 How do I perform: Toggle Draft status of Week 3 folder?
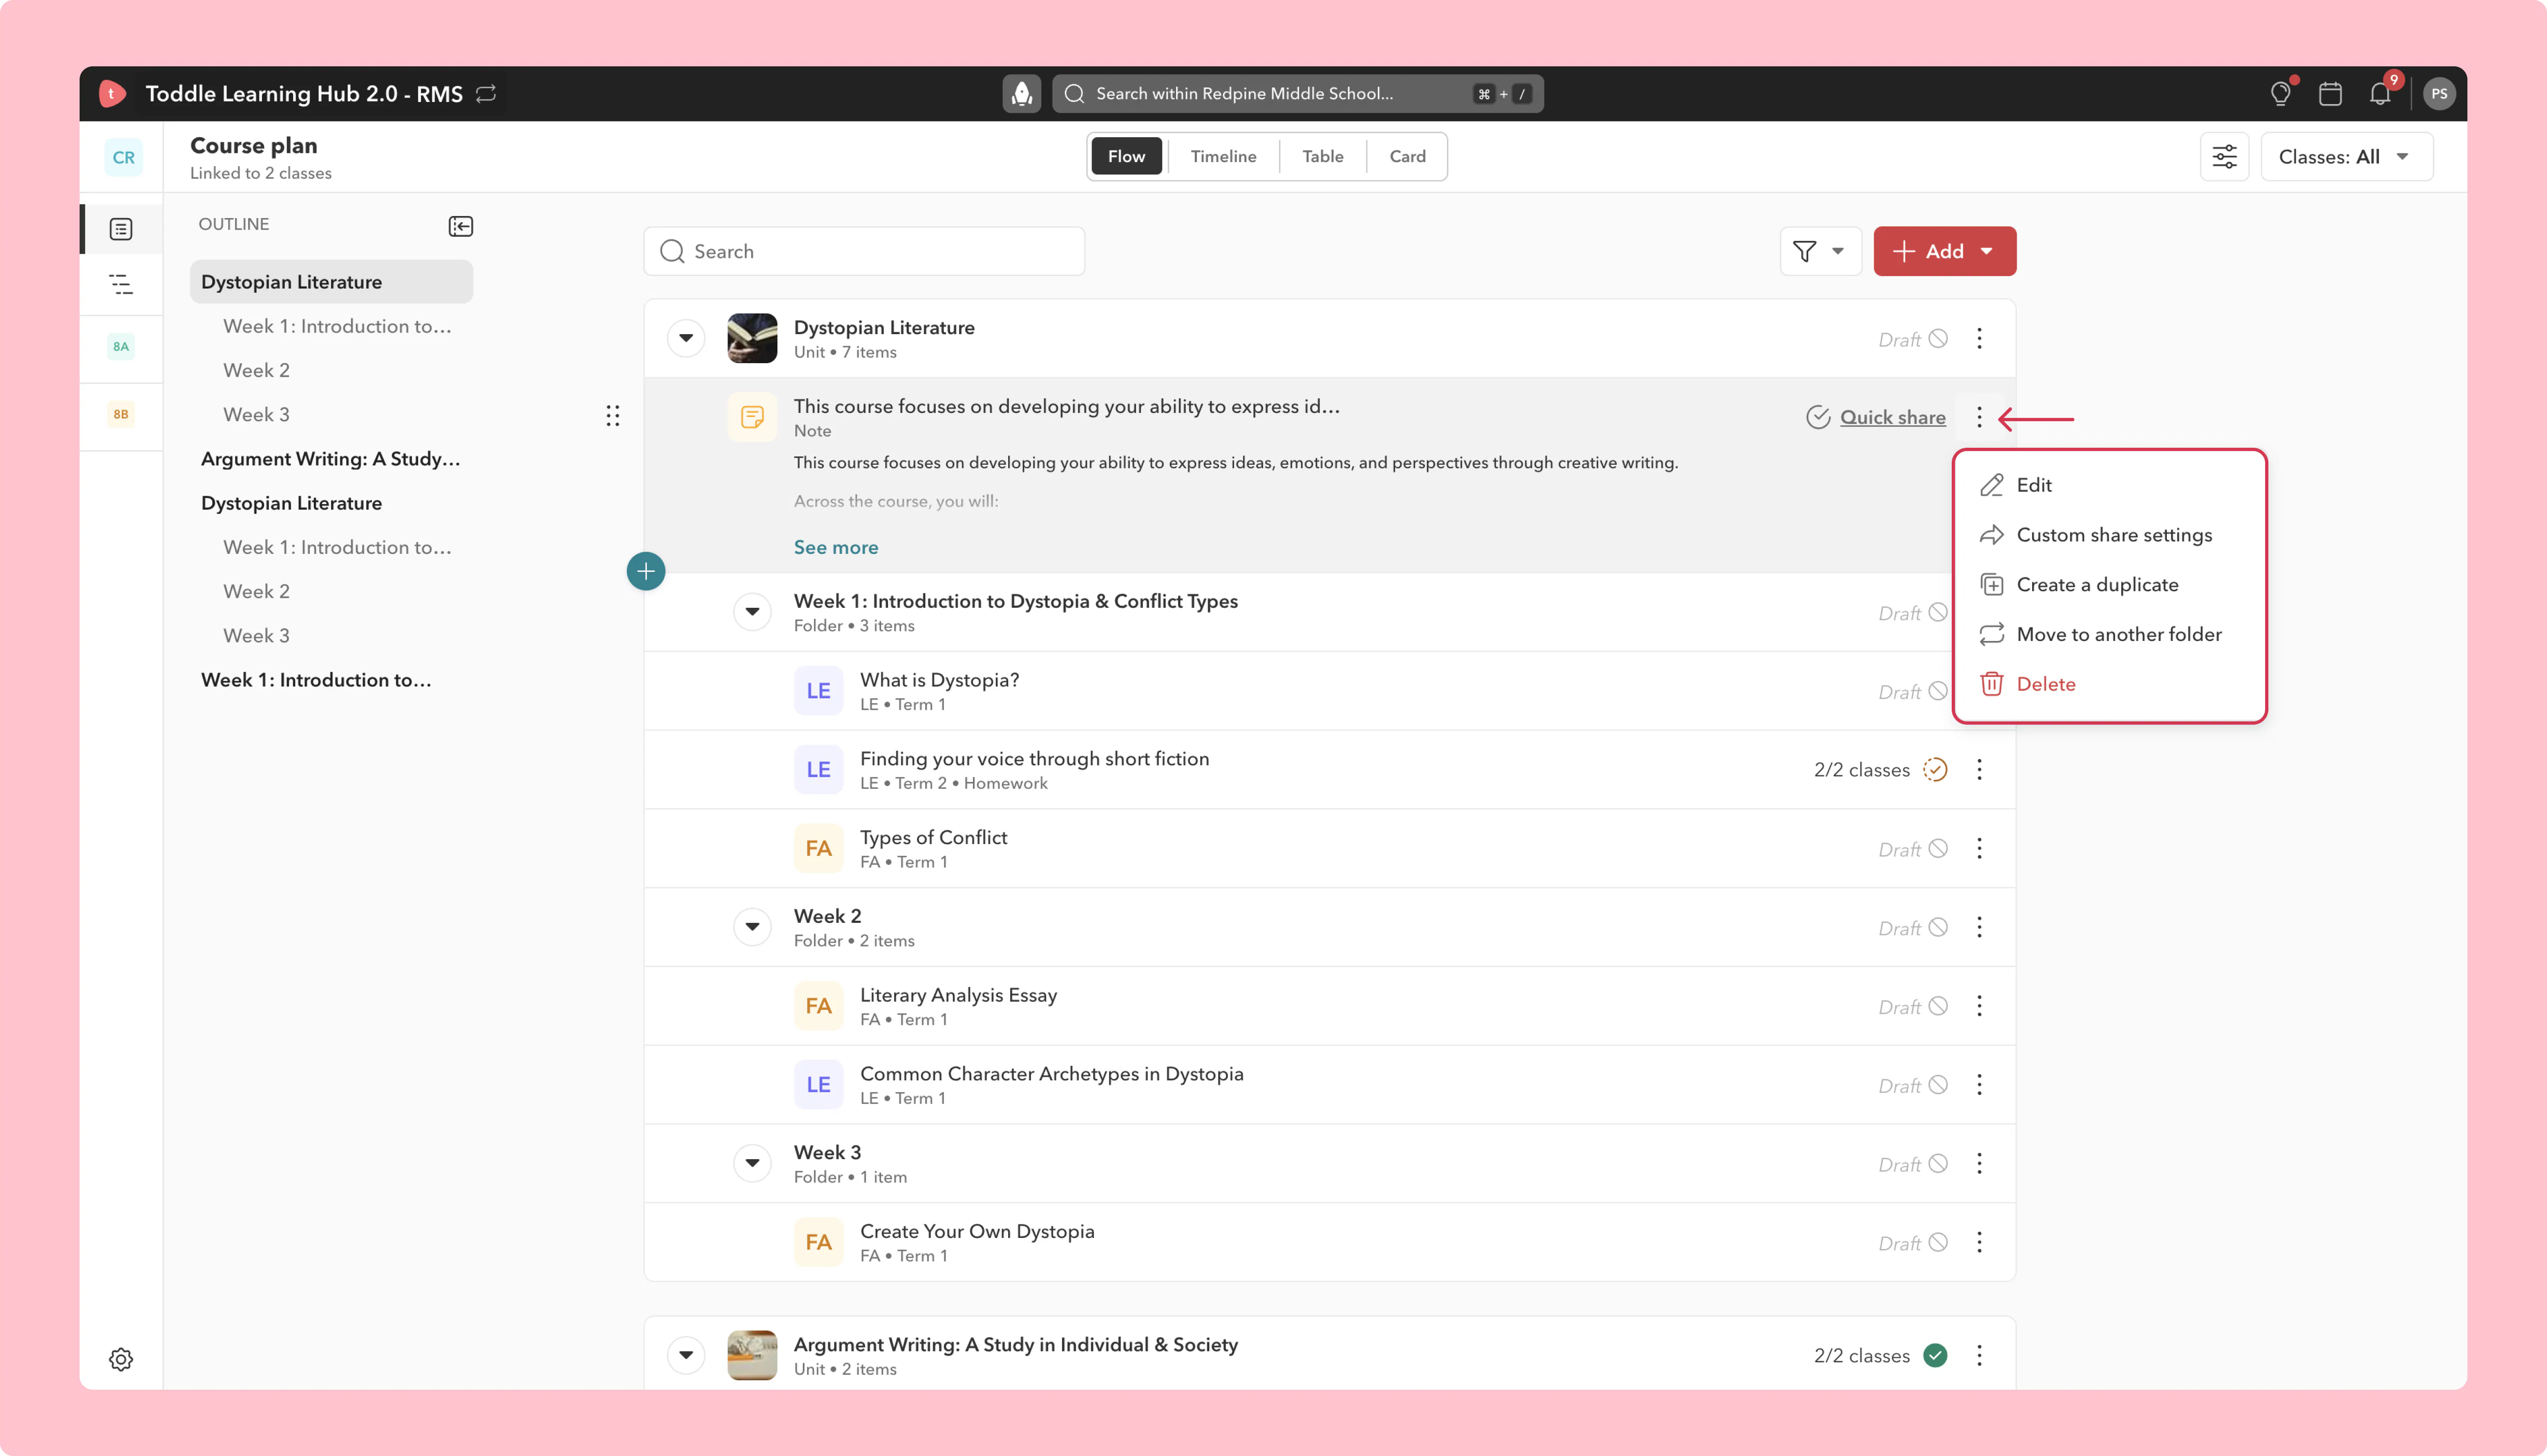tap(1913, 1164)
